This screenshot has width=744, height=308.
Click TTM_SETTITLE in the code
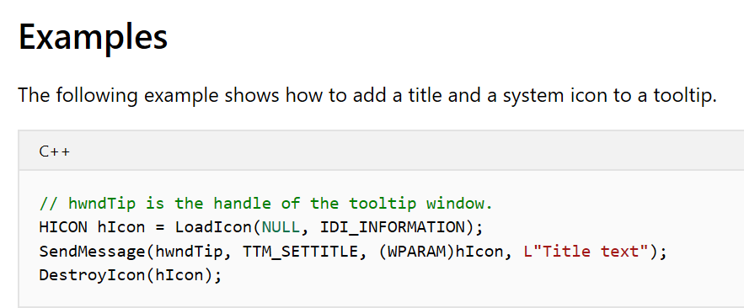click(x=300, y=252)
